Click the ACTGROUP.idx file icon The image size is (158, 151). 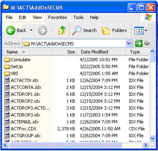click(7, 136)
